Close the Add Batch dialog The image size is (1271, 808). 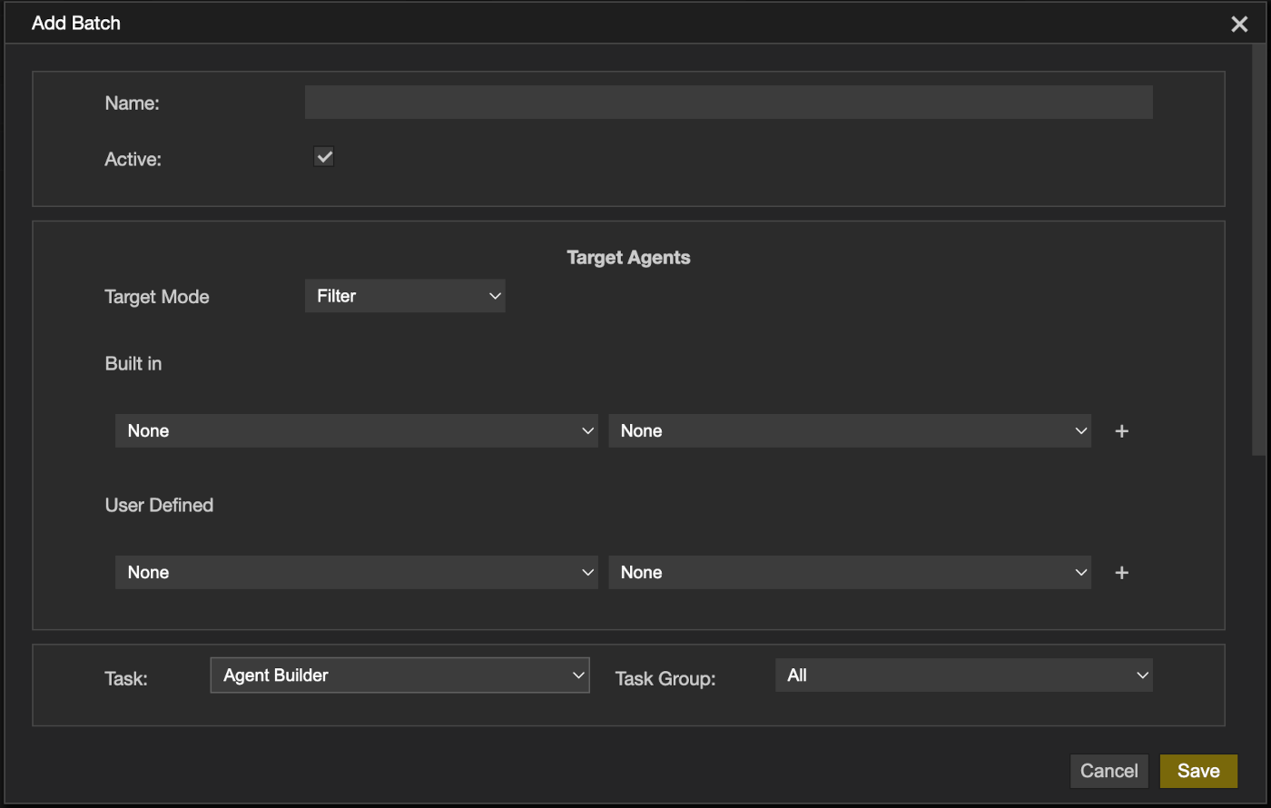pyautogui.click(x=1239, y=25)
